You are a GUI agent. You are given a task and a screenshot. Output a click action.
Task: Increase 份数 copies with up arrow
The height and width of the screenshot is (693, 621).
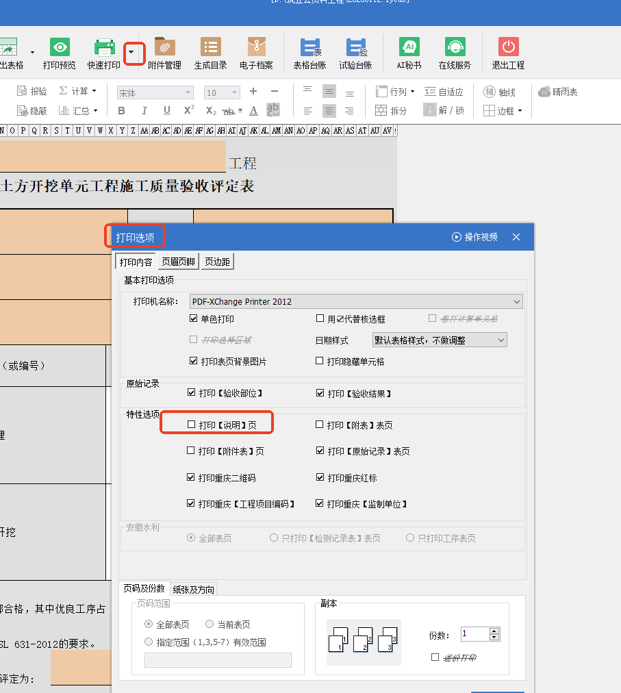[x=494, y=631]
